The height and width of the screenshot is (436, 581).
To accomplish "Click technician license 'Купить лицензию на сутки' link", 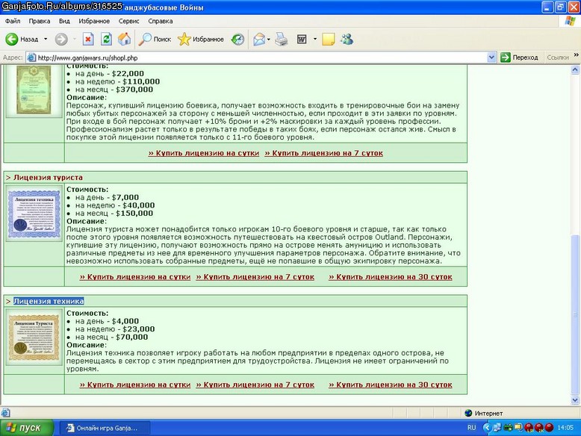I will [x=135, y=384].
